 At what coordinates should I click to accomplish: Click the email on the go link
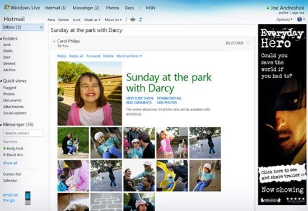[x=11, y=198]
